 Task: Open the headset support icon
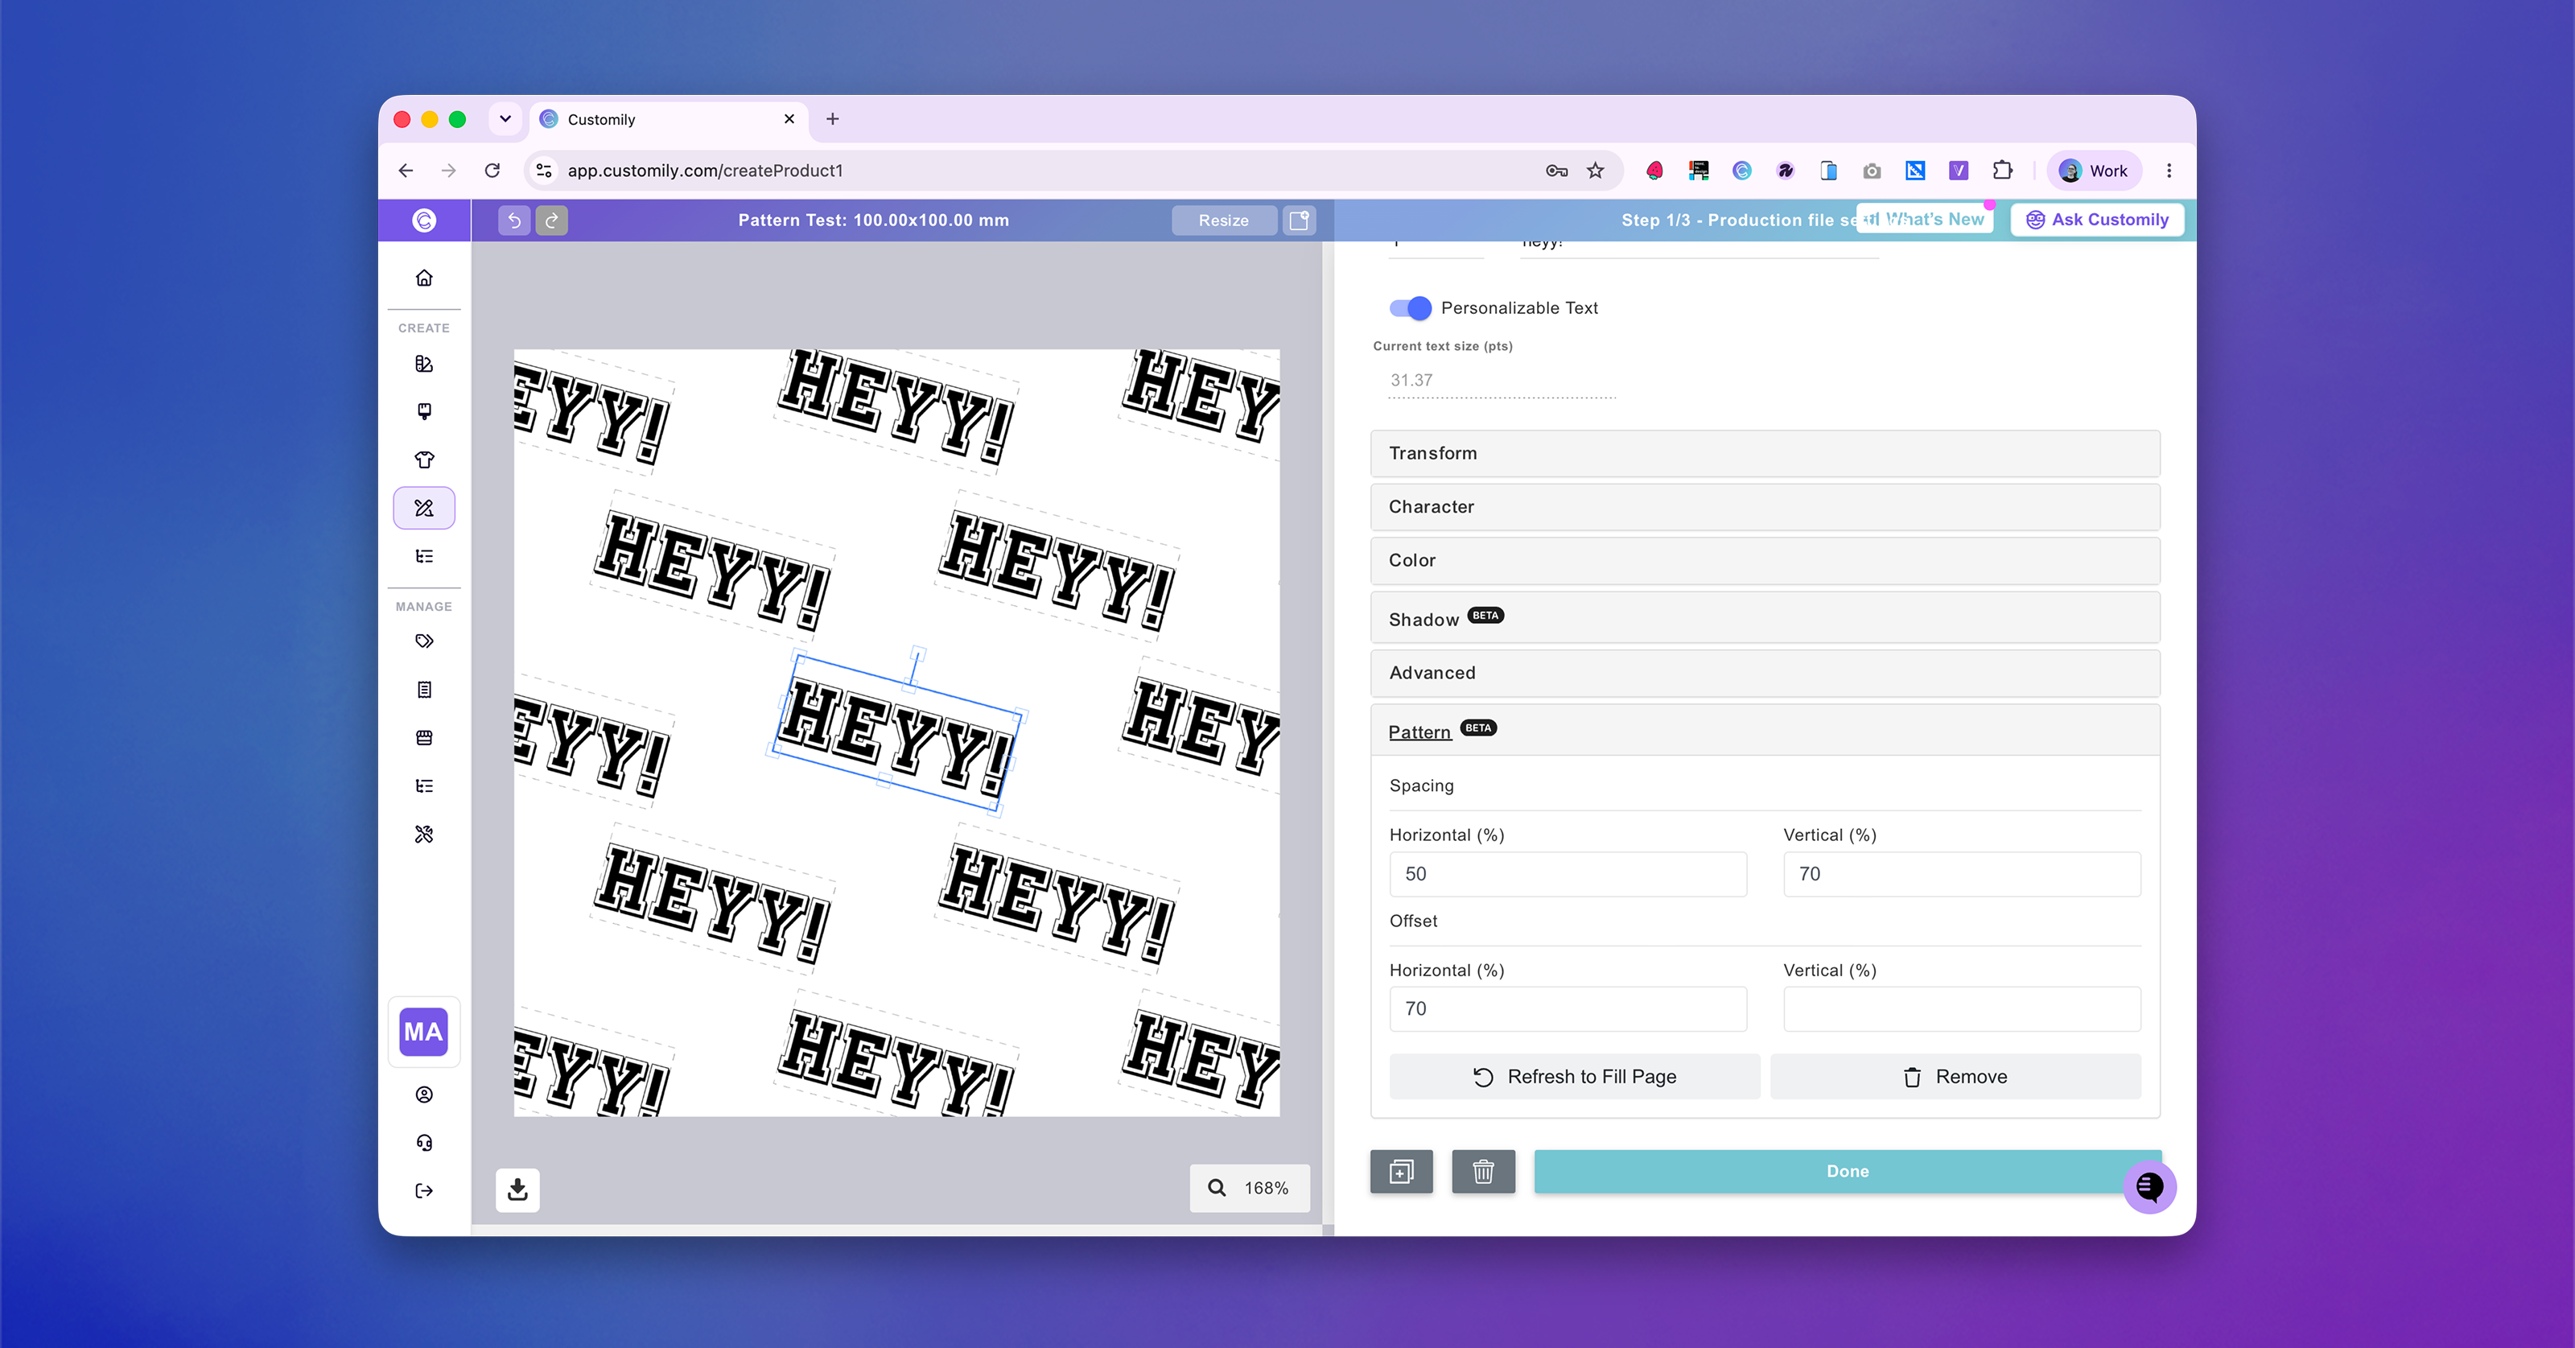point(424,1143)
